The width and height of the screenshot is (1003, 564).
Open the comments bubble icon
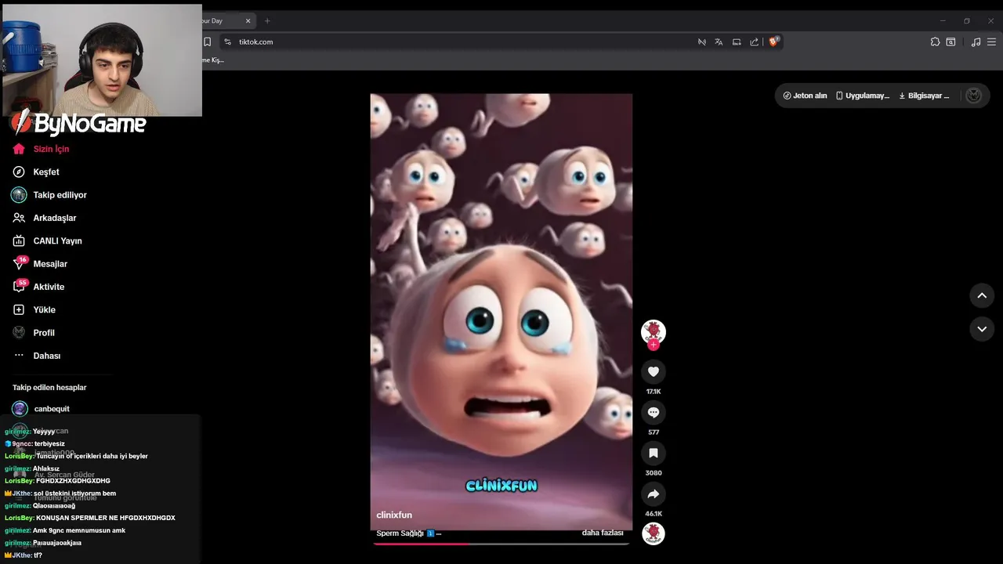click(654, 412)
